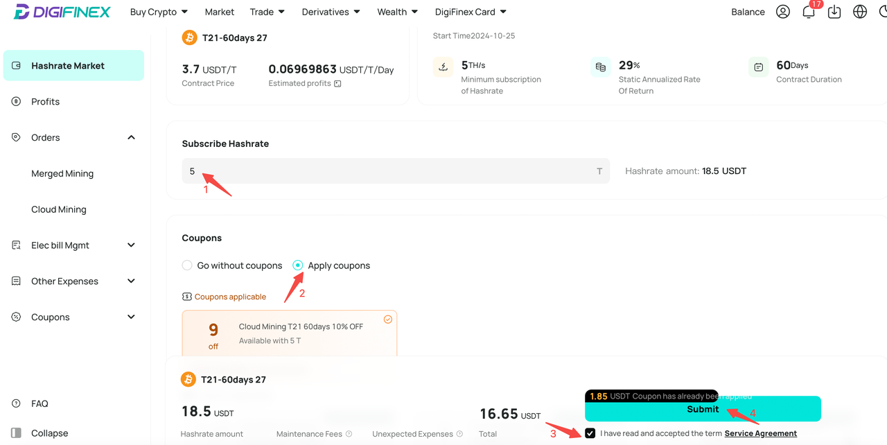This screenshot has height=445, width=887.
Task: Select Apply coupons radio button
Action: (298, 265)
